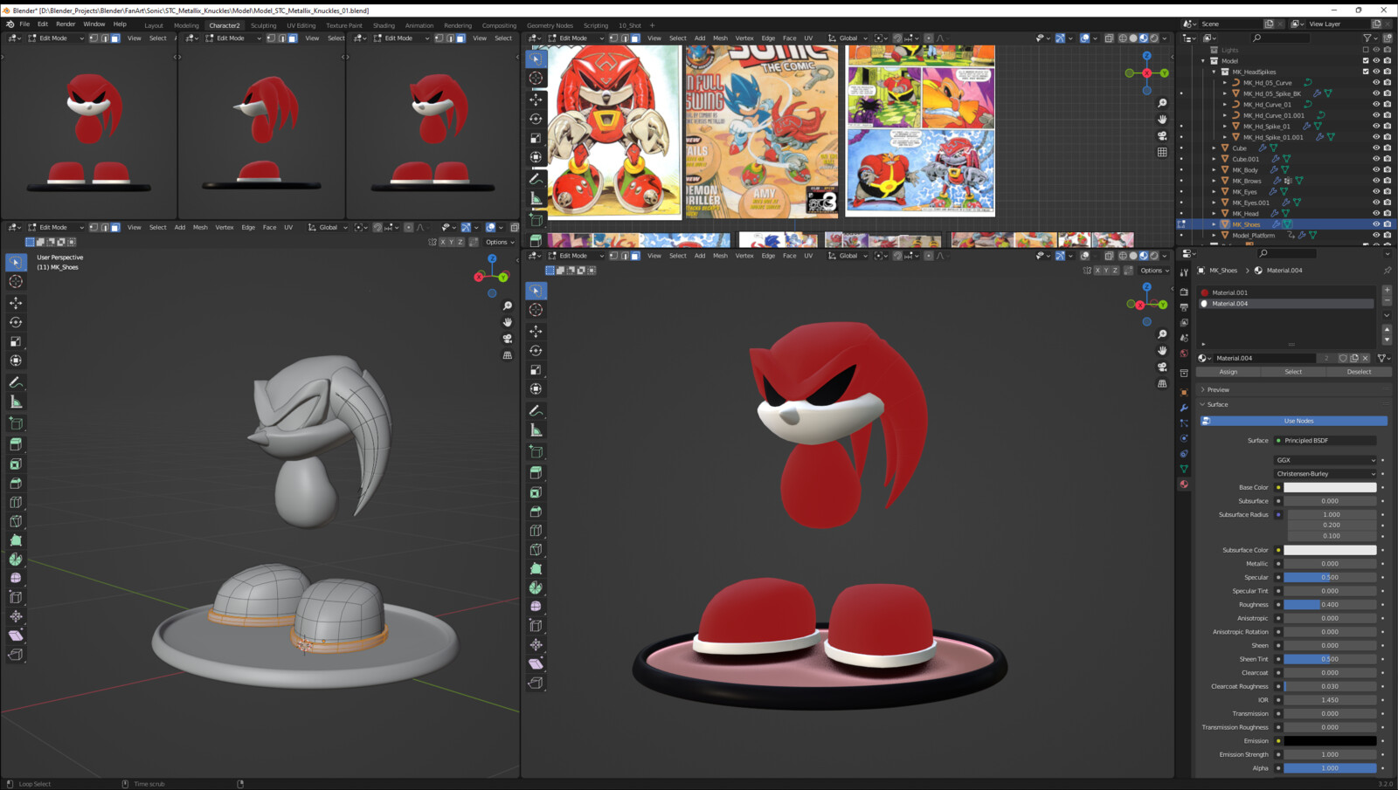
Task: Expand the MK_Shoes object in the outliner
Action: coord(1215,224)
